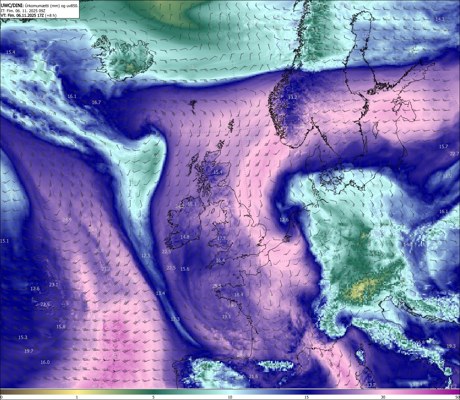Click the 7.6 value east of Iceland
The image size is (460, 400).
[191, 67]
